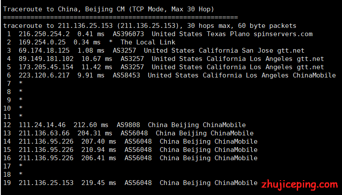Click the asterisk on hop 17

(x=21, y=166)
